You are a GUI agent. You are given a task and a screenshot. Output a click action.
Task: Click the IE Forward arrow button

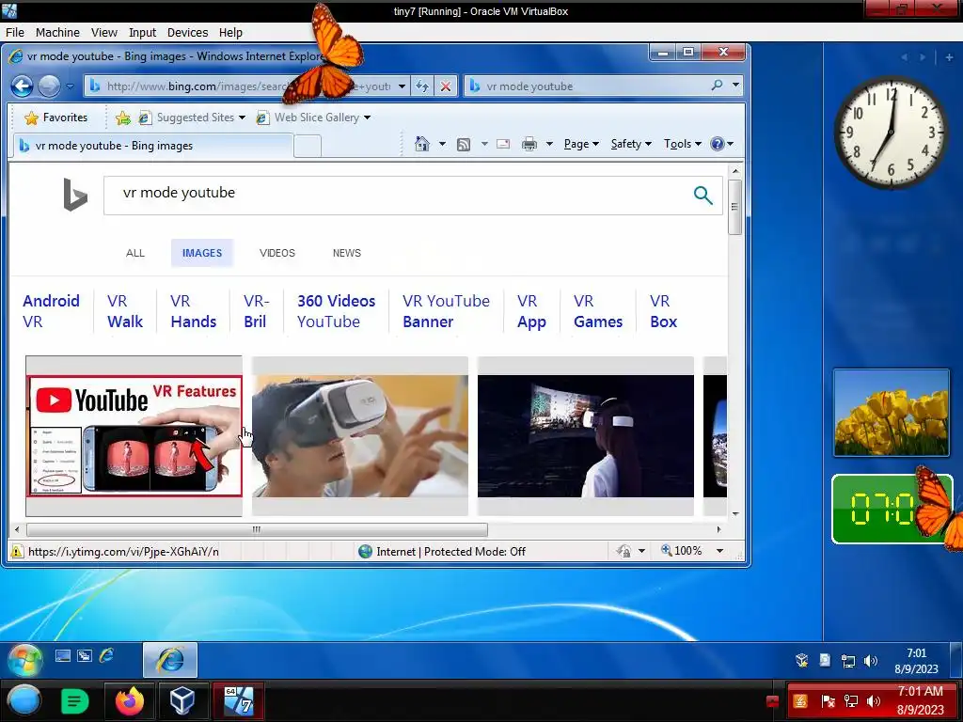pyautogui.click(x=49, y=86)
